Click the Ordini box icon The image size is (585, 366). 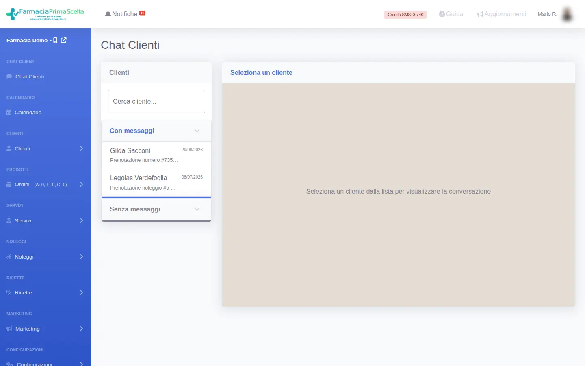[9, 184]
